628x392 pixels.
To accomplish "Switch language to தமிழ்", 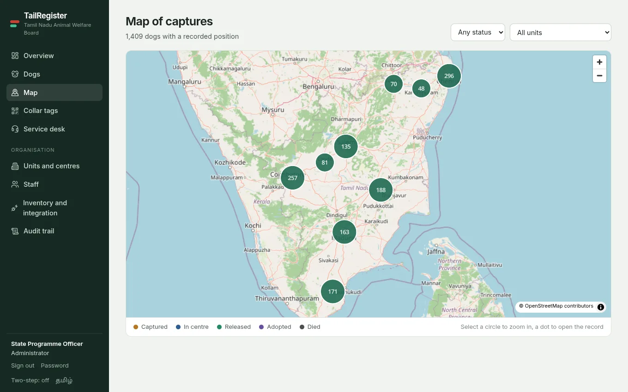I will pyautogui.click(x=64, y=380).
